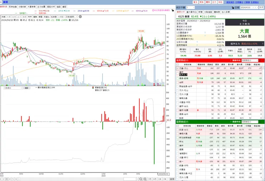The width and height of the screenshot is (265, 181).
Task: Click the 新加坡商瑞銀 row in sell list
Action: (220, 138)
